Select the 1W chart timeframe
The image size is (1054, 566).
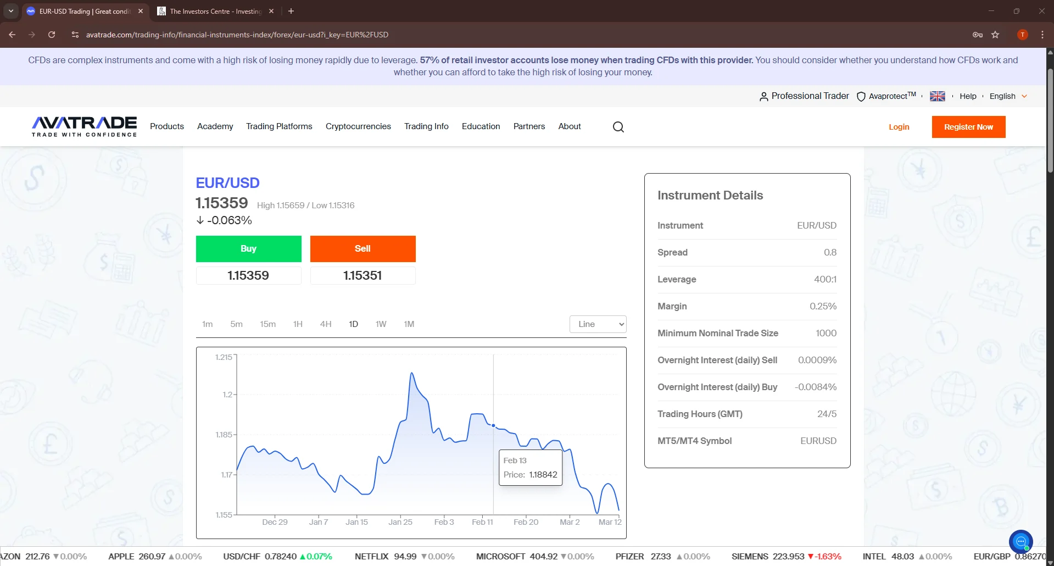tap(381, 324)
